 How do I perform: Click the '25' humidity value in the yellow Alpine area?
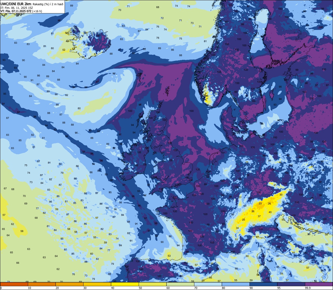(244, 220)
